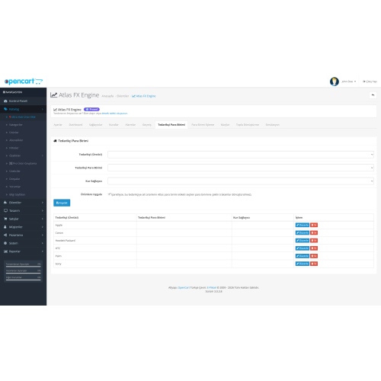Screen dimensions: 381x381
Task: Collapse the Katalog sidebar menu
Action: [23, 109]
